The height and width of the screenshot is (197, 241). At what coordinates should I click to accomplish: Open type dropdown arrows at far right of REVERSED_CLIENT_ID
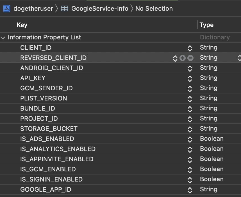pos(239,58)
